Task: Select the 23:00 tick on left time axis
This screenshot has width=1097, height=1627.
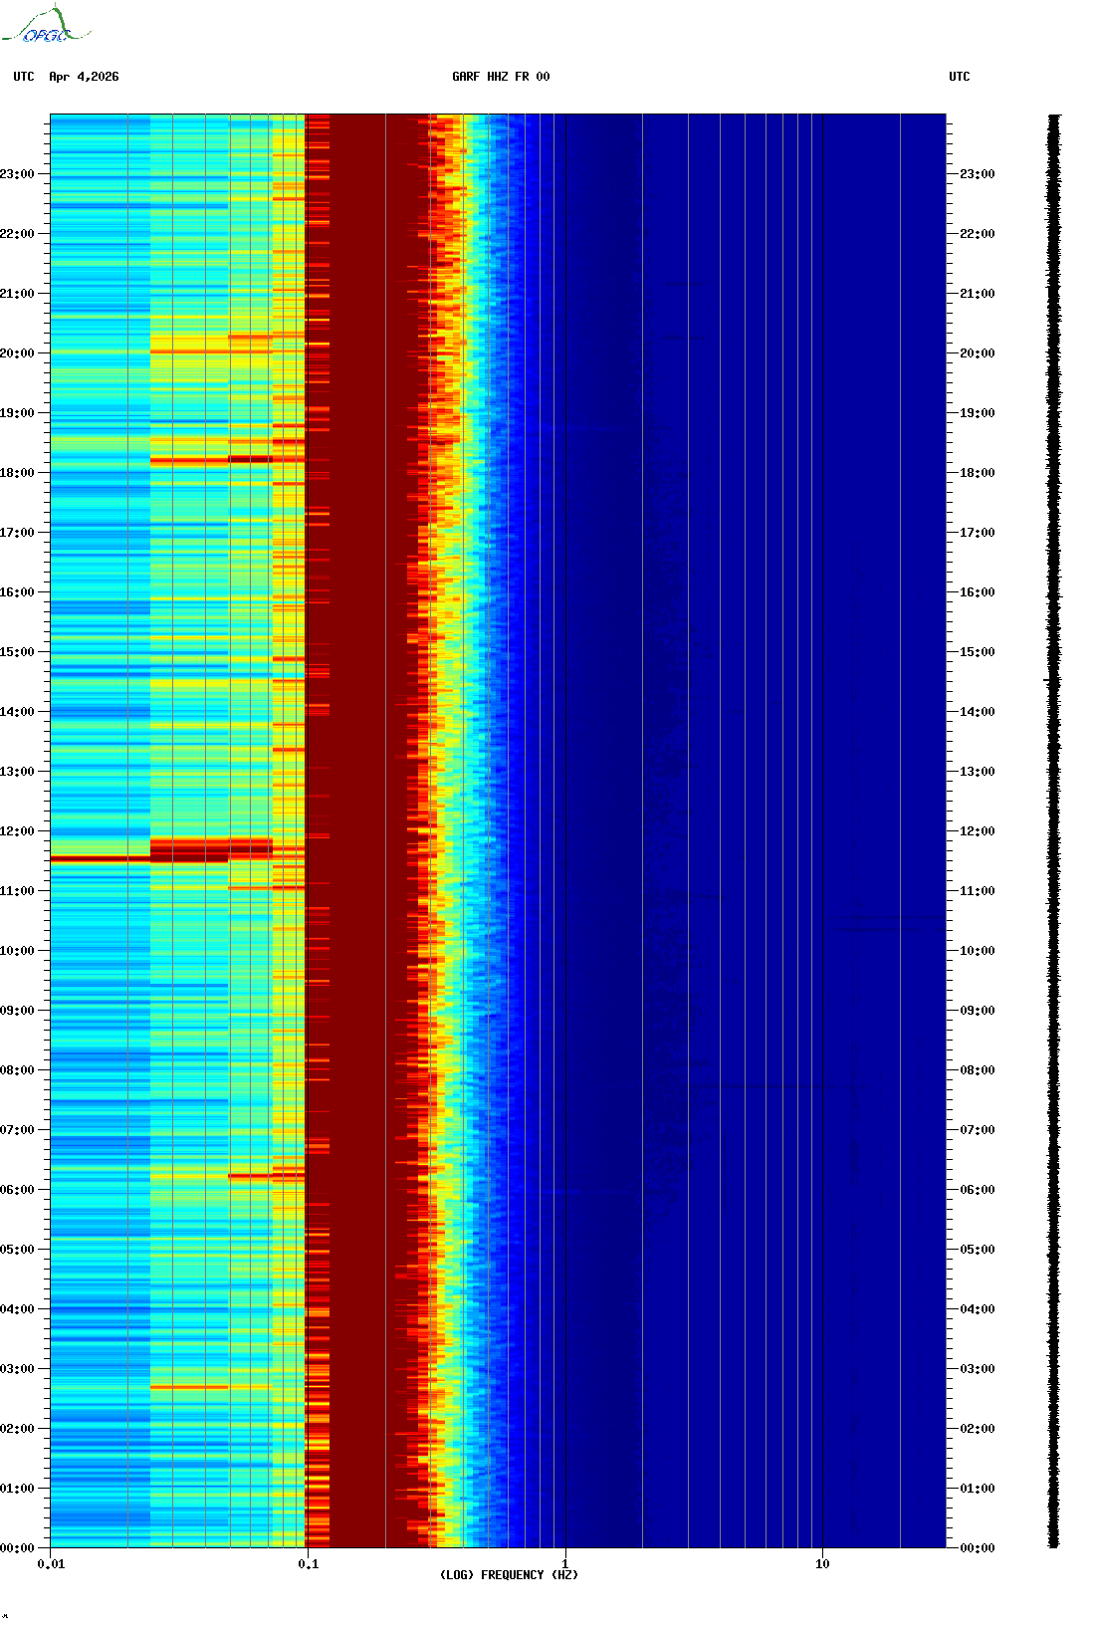Action: coord(18,174)
